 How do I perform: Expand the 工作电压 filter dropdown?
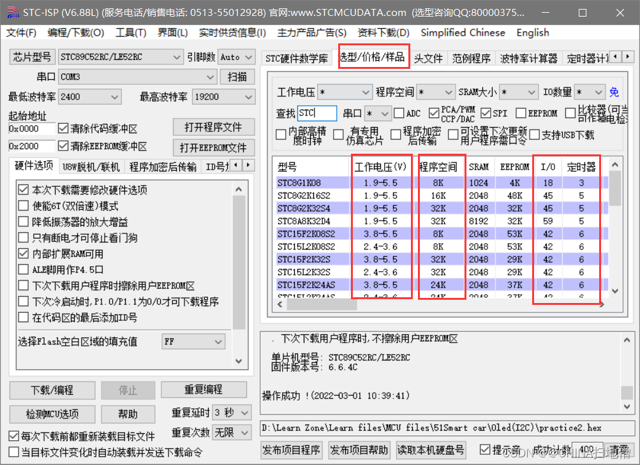pos(366,92)
